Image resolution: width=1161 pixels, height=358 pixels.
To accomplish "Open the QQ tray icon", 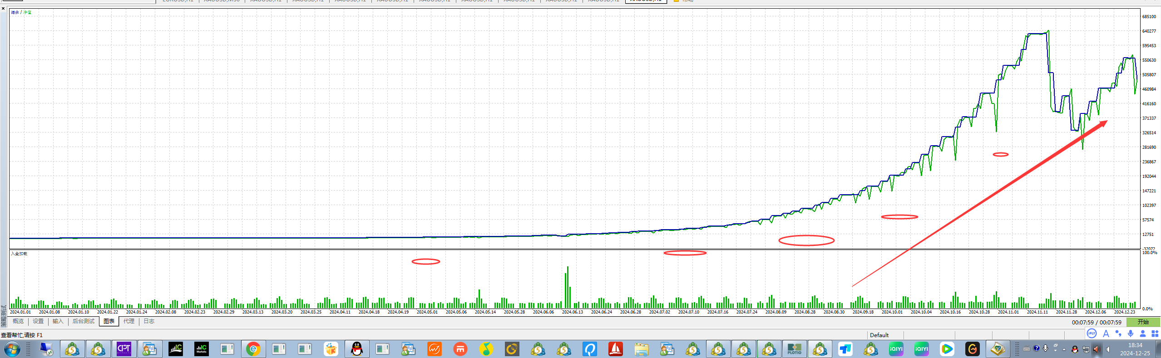I will 1075,349.
